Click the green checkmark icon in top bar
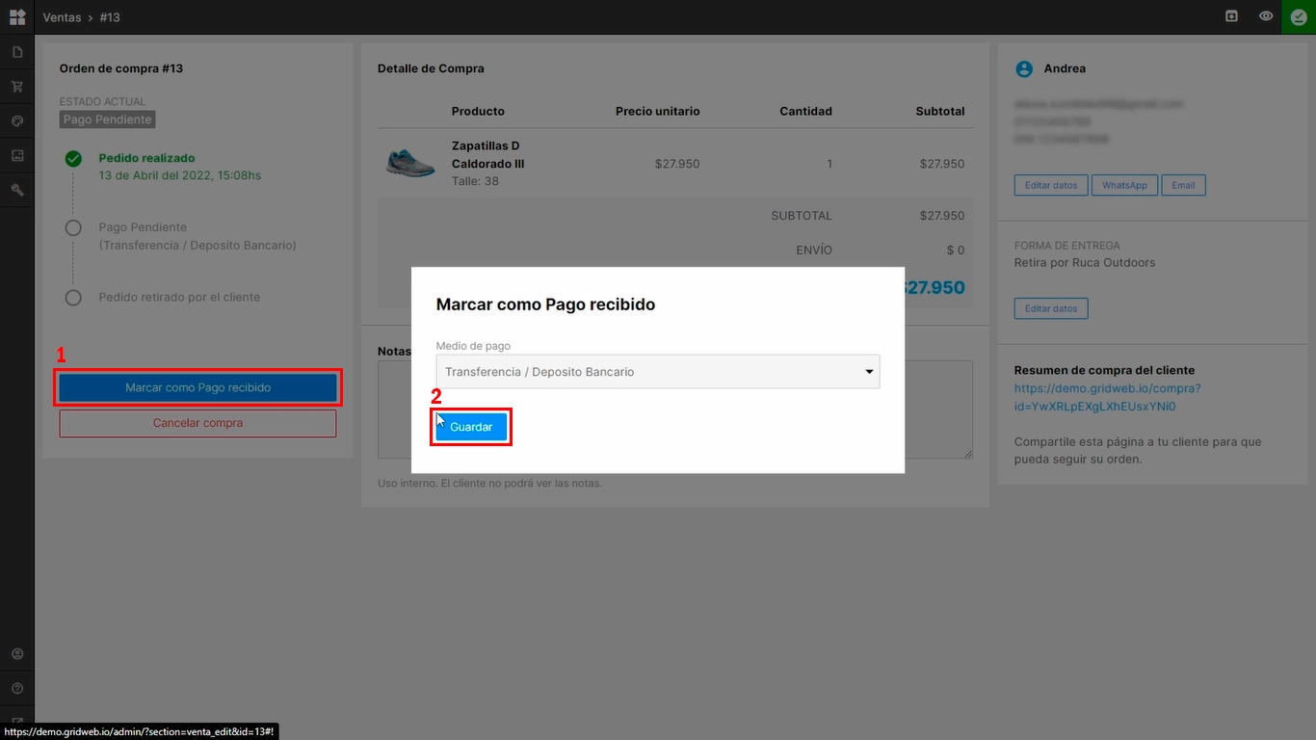Viewport: 1316px width, 740px height. pos(1299,17)
